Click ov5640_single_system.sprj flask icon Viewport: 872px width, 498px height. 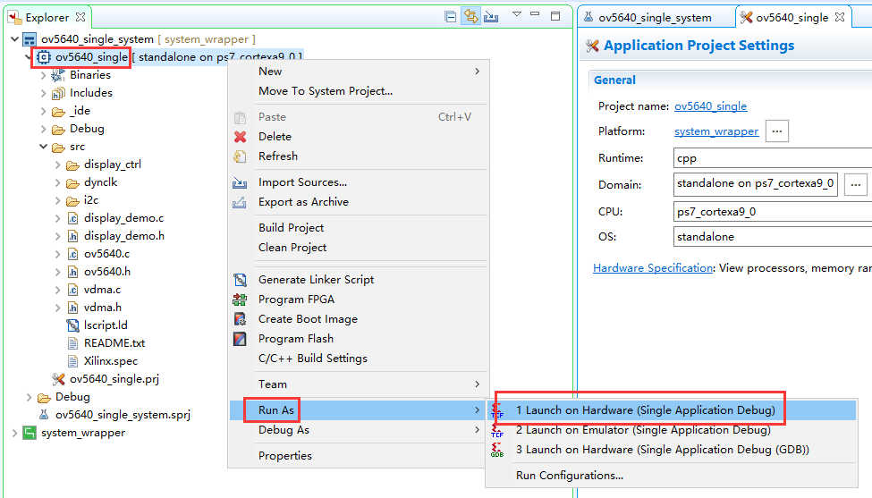[x=44, y=415]
